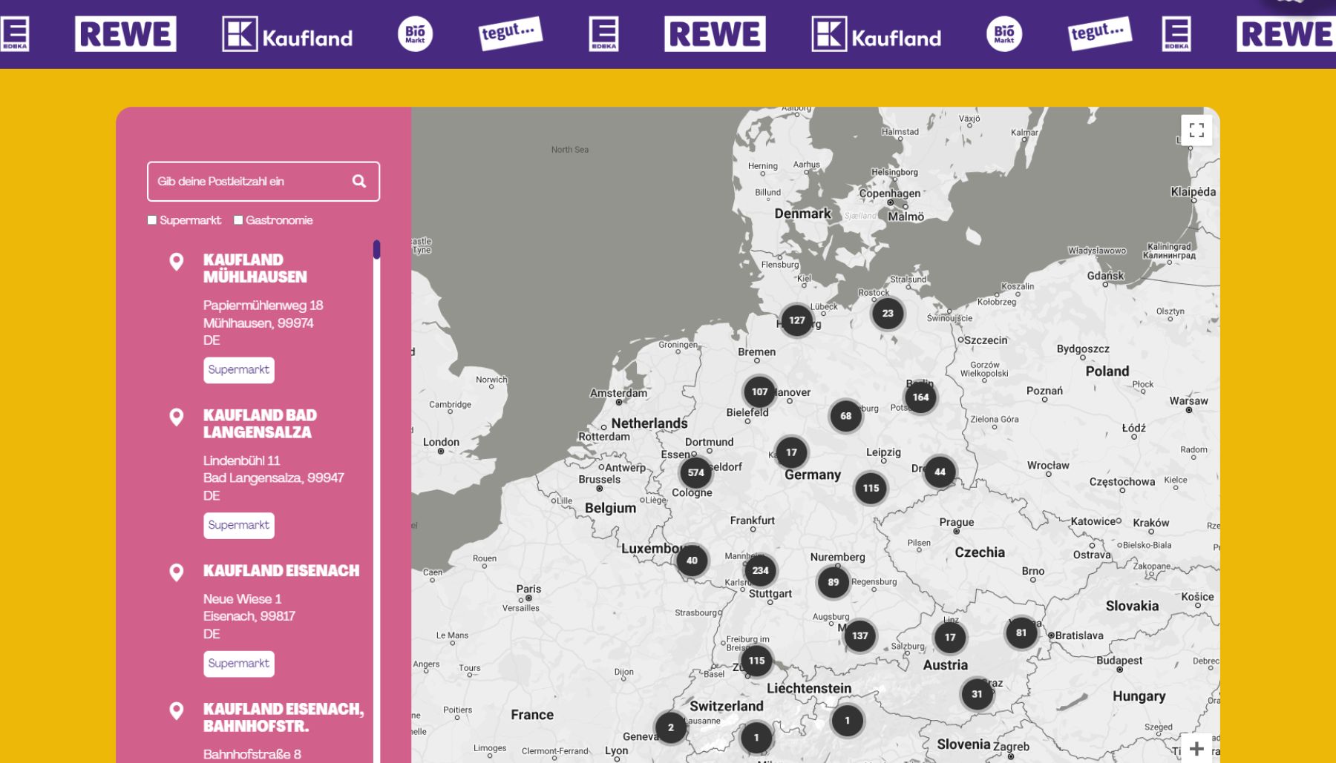Enable the Gastronomie filter checkbox
The height and width of the screenshot is (763, 1336).
coord(238,220)
